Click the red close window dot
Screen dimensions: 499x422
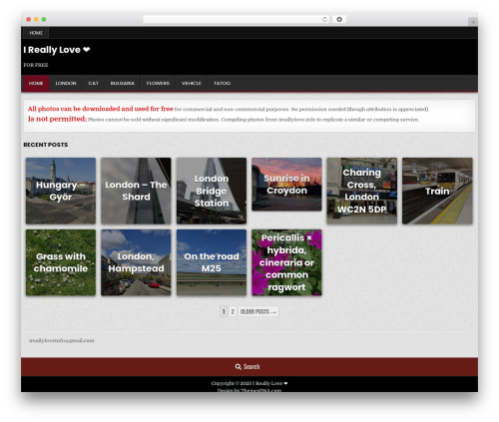click(x=29, y=20)
